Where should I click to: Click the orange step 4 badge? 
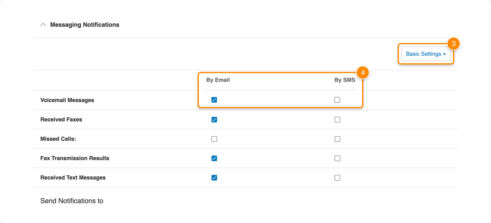[x=363, y=72]
